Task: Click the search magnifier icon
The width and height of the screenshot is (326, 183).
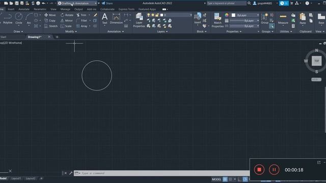Action: tap(249, 3)
